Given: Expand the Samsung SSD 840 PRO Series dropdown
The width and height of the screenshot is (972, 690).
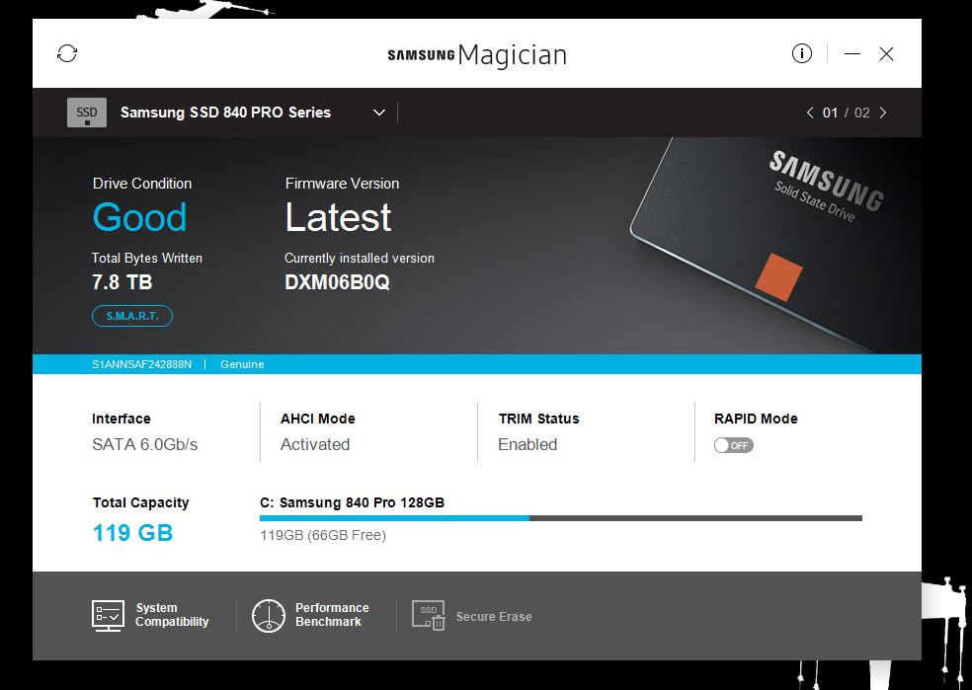Looking at the screenshot, I should (378, 113).
